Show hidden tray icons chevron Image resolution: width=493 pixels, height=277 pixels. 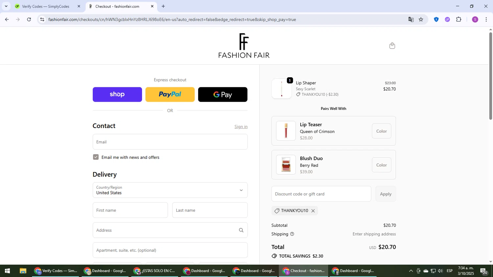point(411,271)
